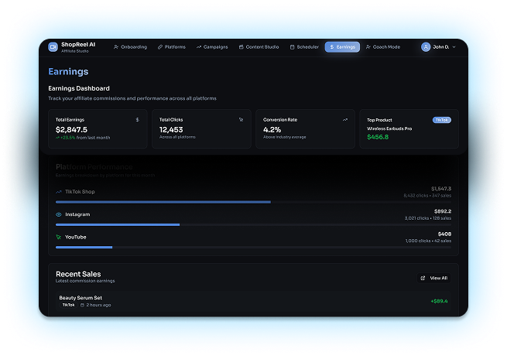Switch to the Platforms tab
This screenshot has height=356, width=507.
coord(172,47)
